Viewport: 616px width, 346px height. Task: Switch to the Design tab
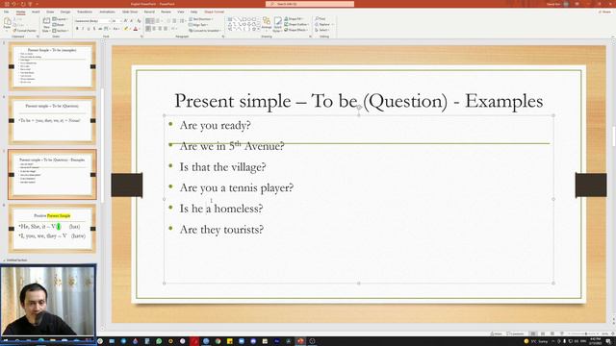point(65,12)
